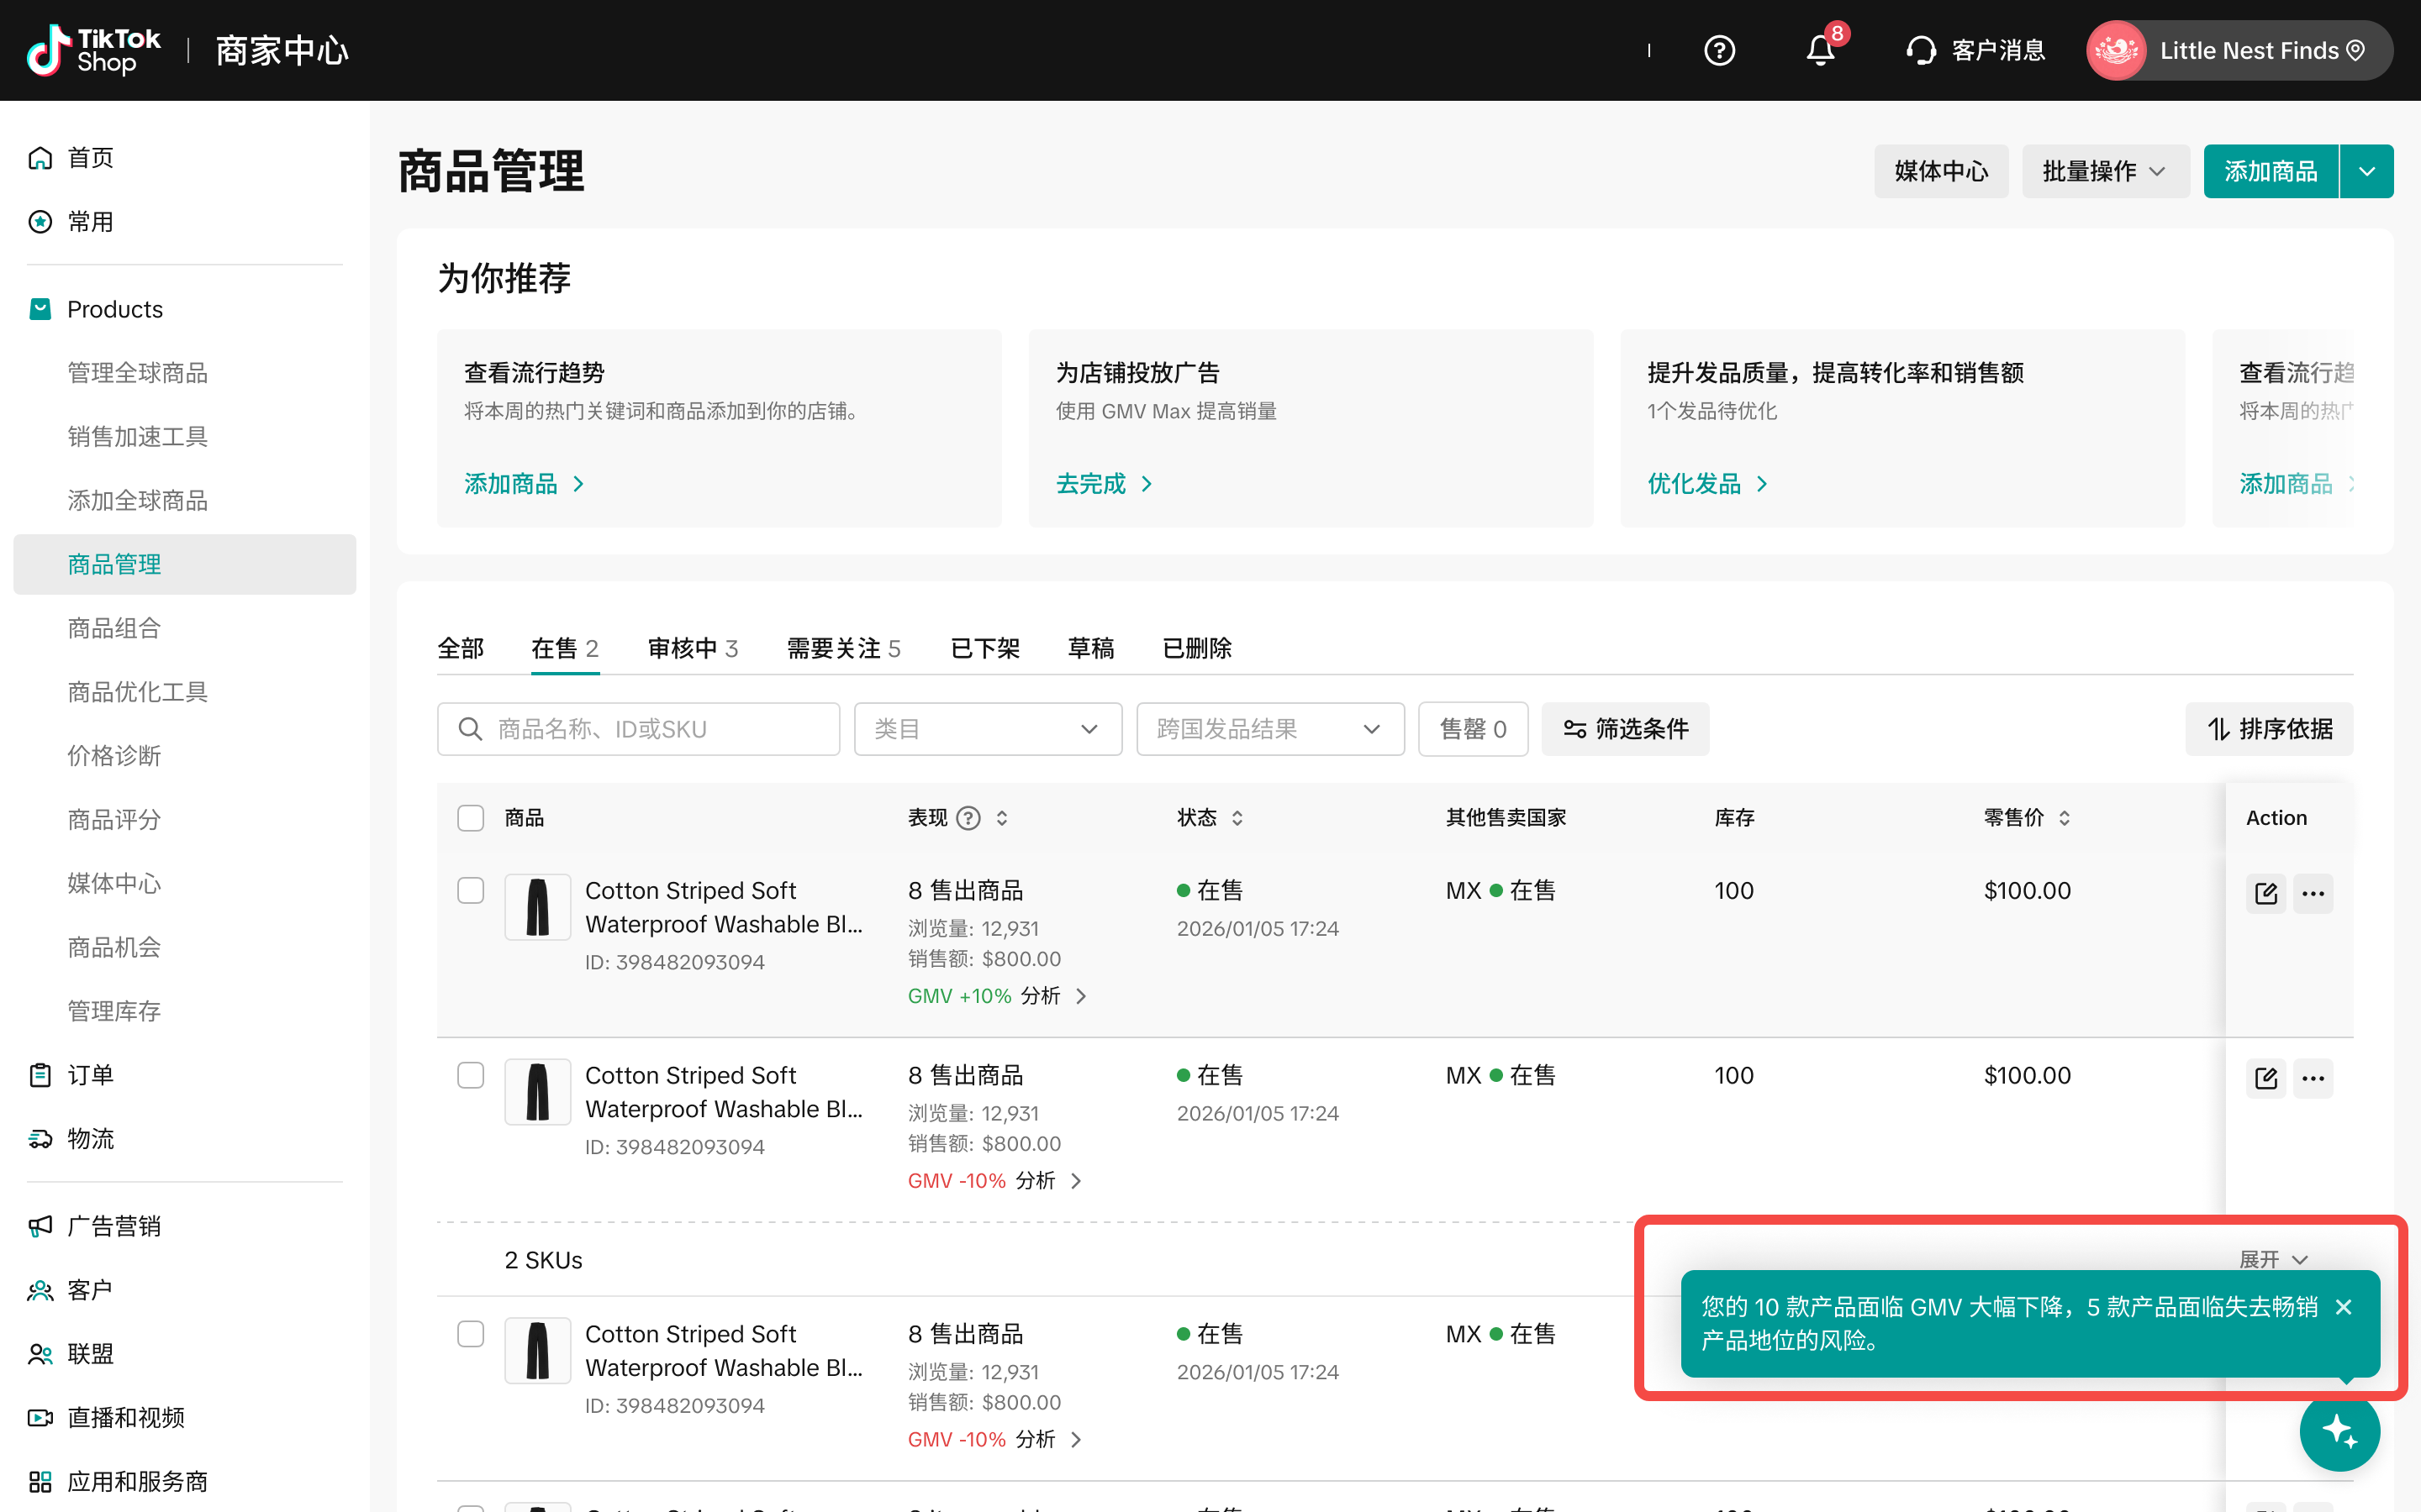This screenshot has height=1512, width=2421.
Task: Open 价格诊断 in the sidebar
Action: (x=114, y=756)
